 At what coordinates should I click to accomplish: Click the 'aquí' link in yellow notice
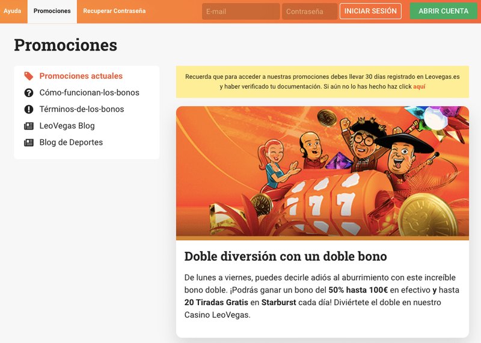419,87
